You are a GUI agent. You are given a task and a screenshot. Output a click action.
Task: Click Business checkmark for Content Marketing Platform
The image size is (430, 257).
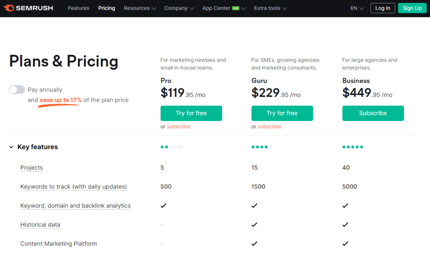[x=345, y=244]
